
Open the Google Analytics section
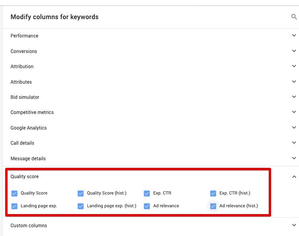pyautogui.click(x=294, y=128)
